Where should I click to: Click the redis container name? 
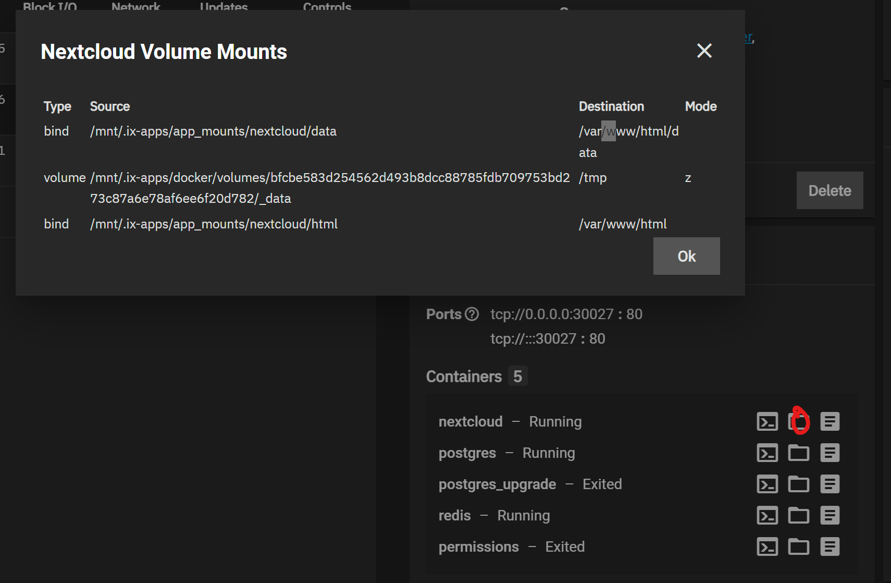tap(454, 515)
